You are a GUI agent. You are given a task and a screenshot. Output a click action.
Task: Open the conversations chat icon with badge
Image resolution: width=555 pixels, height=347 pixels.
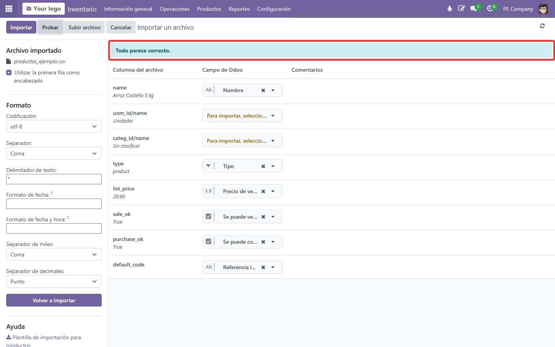474,8
